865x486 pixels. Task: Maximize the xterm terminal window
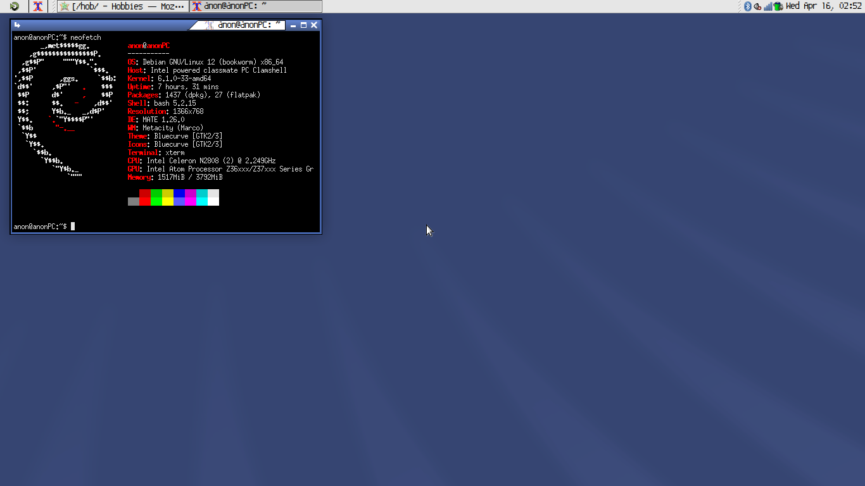coord(303,25)
